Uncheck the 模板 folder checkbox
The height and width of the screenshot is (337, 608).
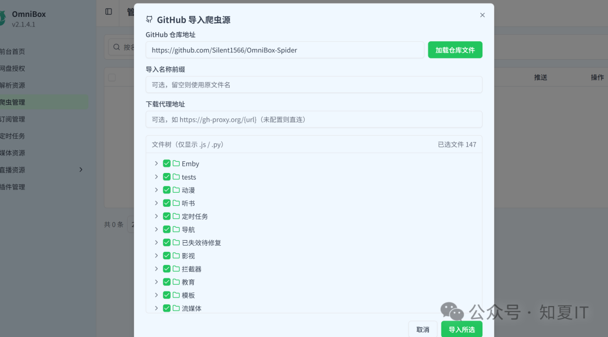click(167, 295)
